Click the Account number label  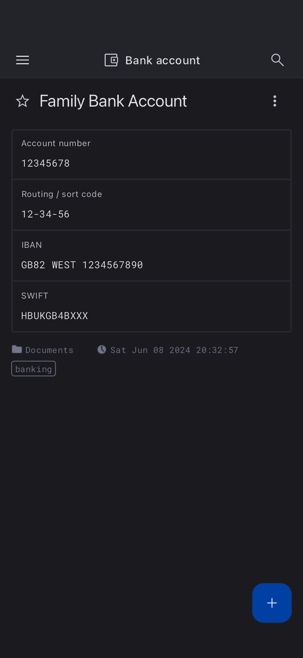pos(56,143)
